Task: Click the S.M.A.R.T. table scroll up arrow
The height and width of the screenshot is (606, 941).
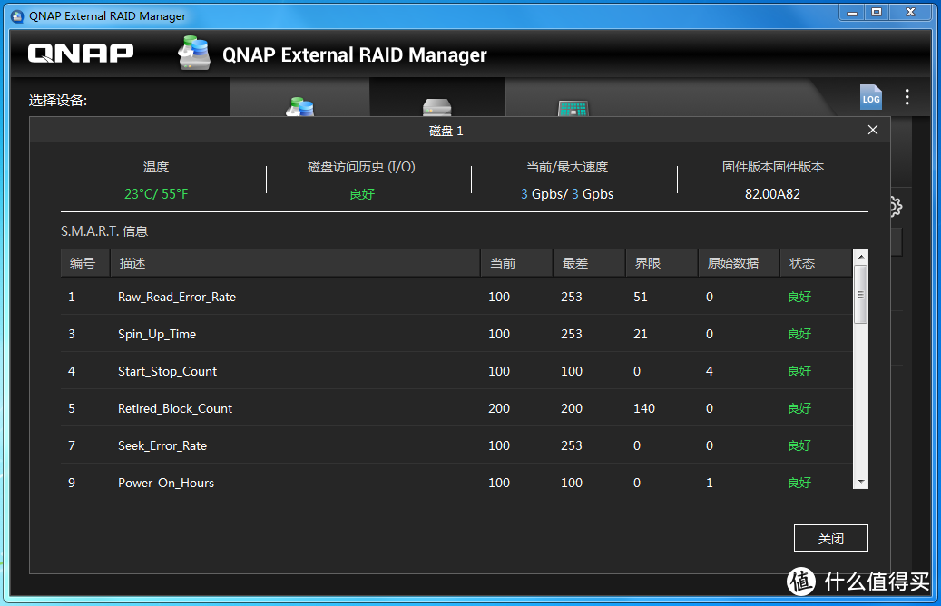Action: [860, 256]
